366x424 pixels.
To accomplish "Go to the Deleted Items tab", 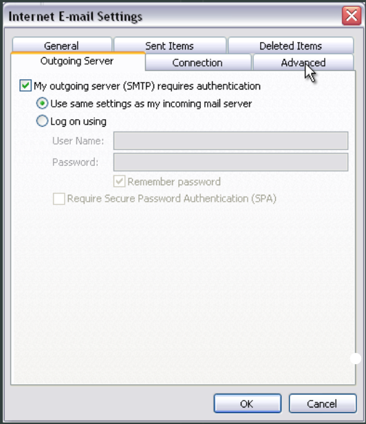I will (x=290, y=45).
